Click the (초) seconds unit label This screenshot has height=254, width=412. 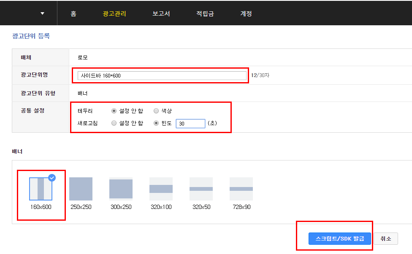(212, 123)
